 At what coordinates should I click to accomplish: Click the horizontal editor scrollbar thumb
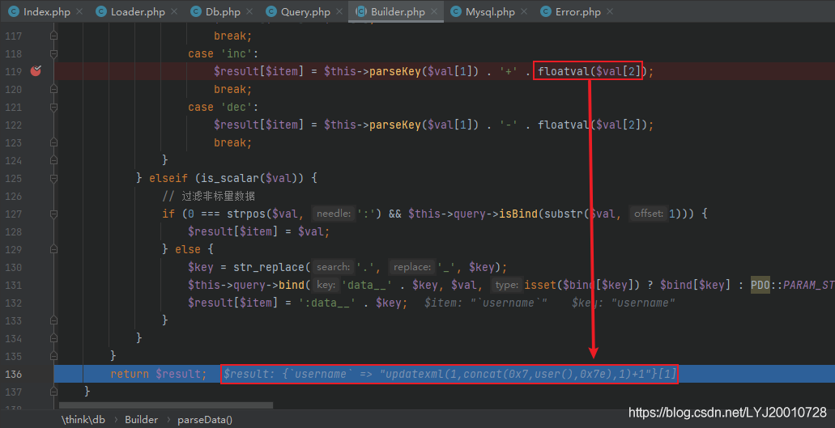coord(165,405)
